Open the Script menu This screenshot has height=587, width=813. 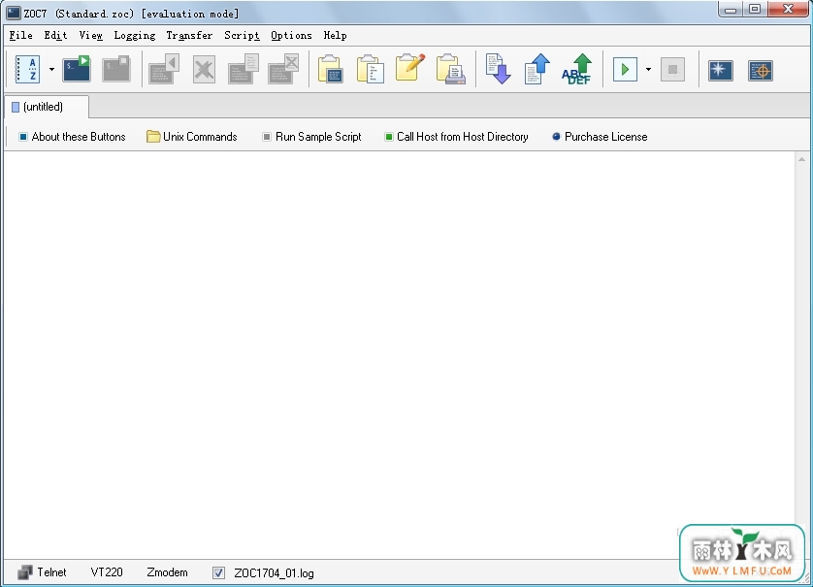(242, 35)
